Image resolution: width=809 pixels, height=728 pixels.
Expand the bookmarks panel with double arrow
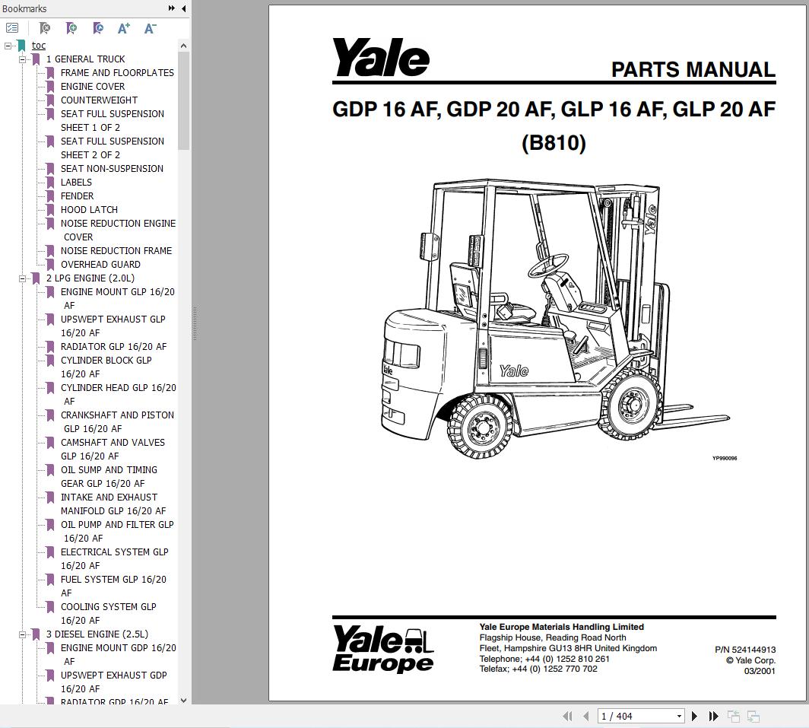(x=171, y=8)
